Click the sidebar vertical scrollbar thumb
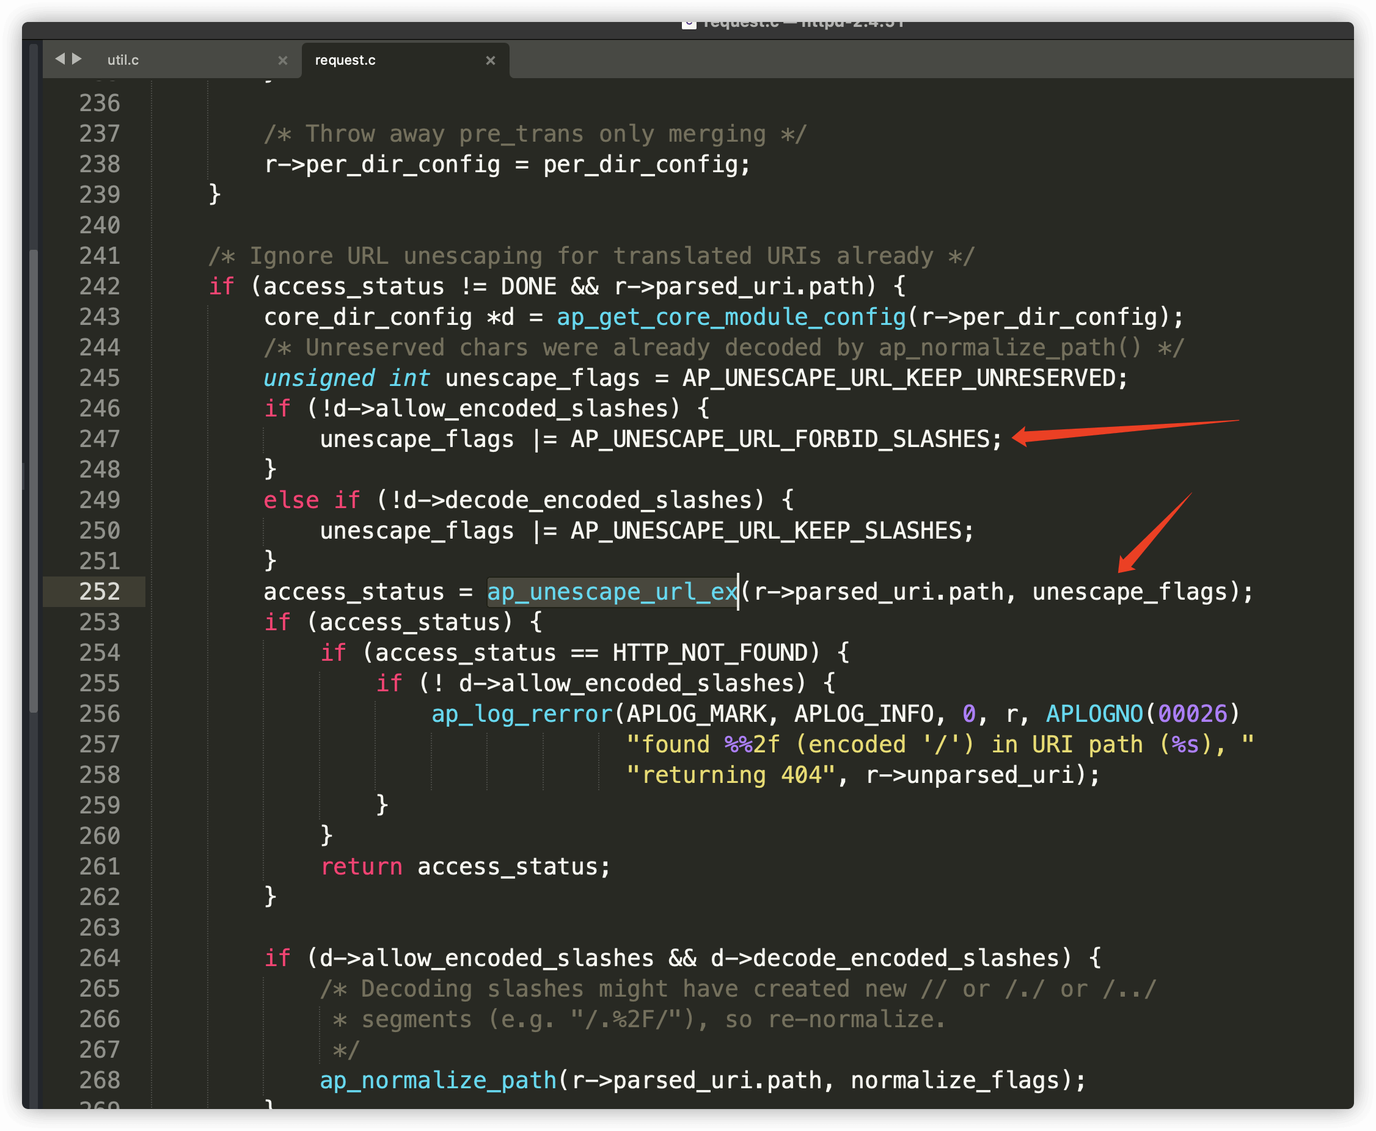 (33, 481)
